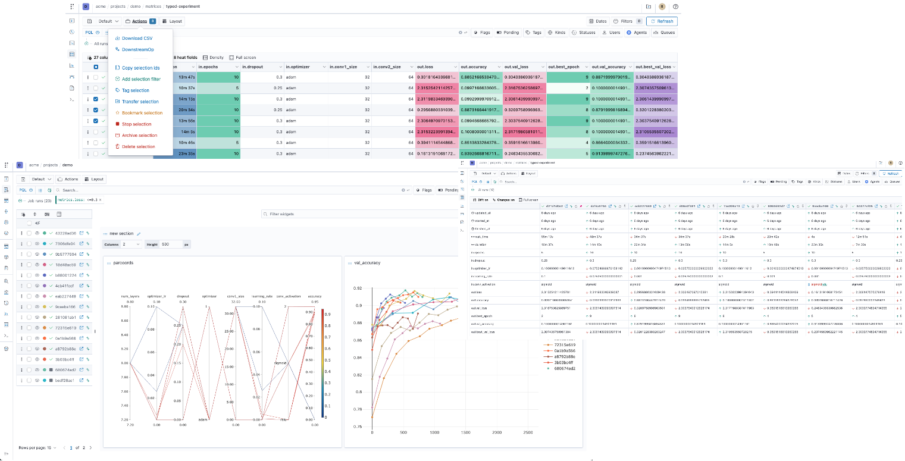Screen dimensions: 905x461
Task: Uncheck the third row checkbox in top table
Action: coord(95,99)
